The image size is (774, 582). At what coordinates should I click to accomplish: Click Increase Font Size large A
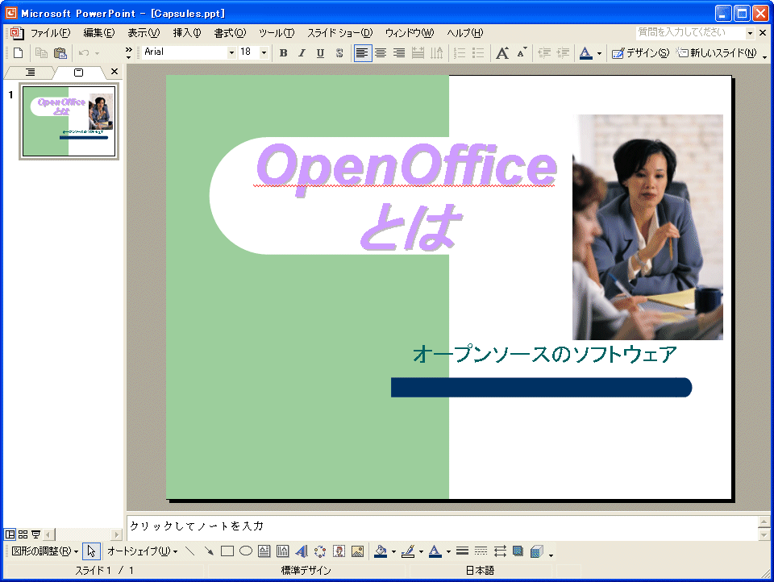[502, 53]
